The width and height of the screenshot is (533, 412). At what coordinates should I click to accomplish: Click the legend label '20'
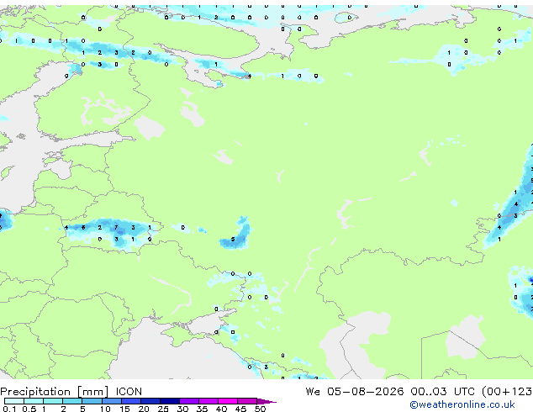coord(144,409)
